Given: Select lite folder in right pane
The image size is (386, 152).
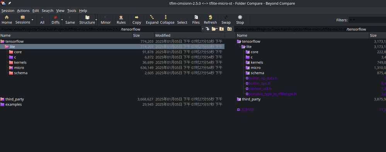Looking at the screenshot, I should click(x=249, y=47).
